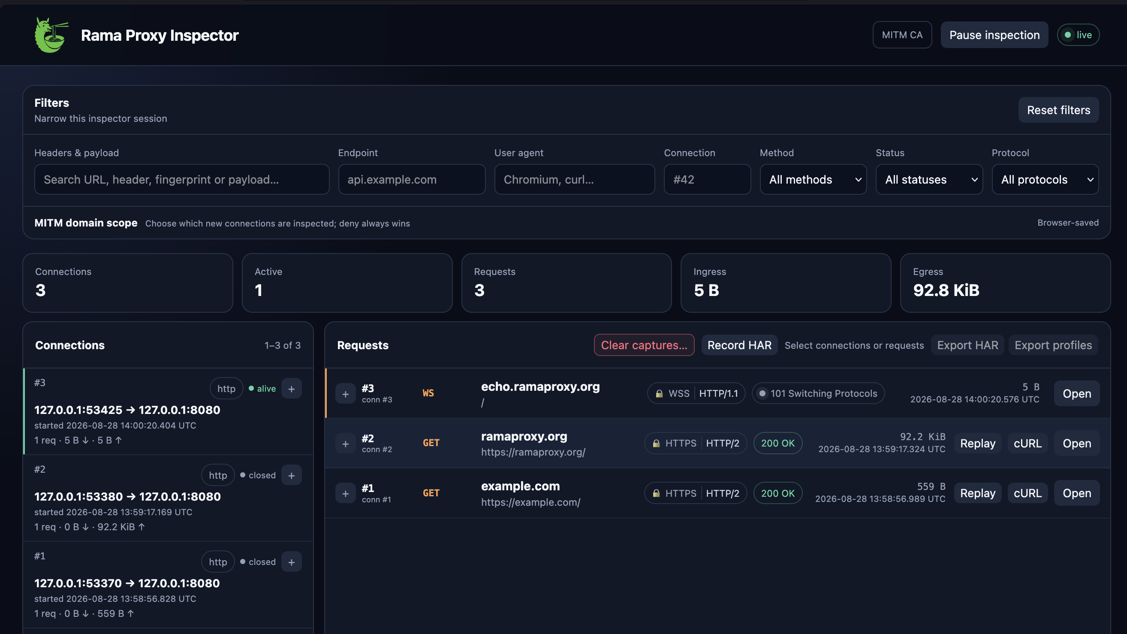Click the User agent filter field
1127x634 pixels.
click(x=575, y=179)
